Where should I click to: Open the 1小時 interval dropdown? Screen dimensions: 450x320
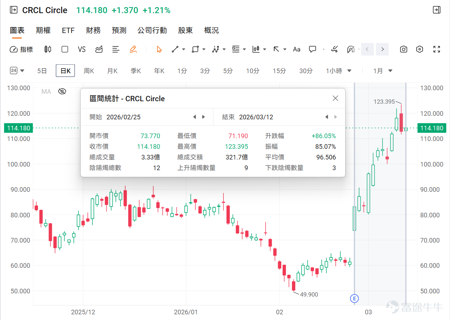338,71
